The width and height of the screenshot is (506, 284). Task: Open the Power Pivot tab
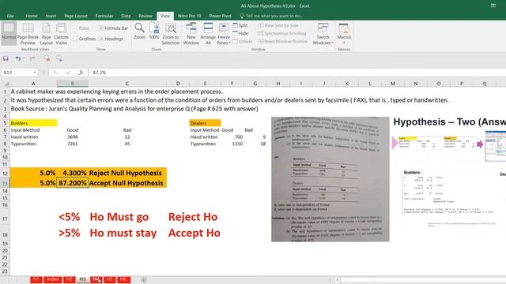coord(220,16)
